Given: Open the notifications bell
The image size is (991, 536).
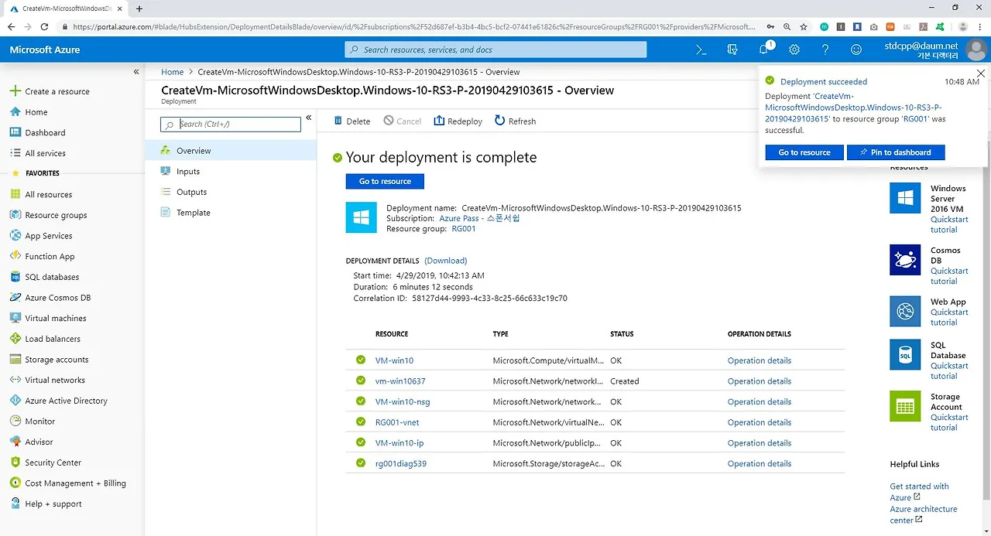Looking at the screenshot, I should [763, 50].
